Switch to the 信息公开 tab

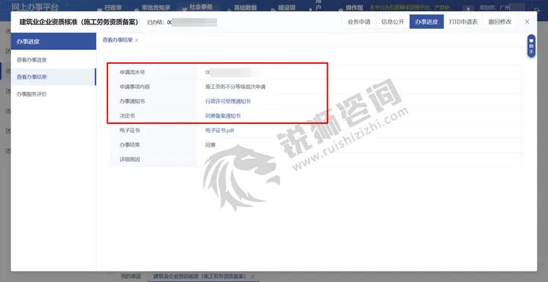(393, 21)
